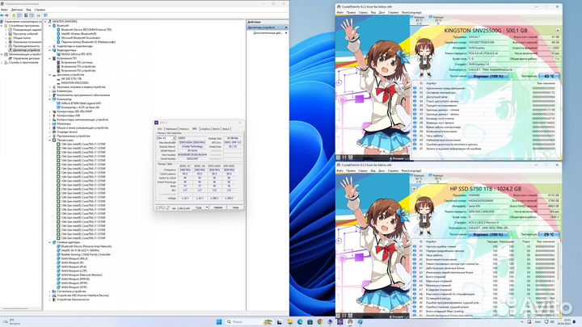Click Дополнительные действия in actions pane
The image size is (582, 327).
(x=268, y=32)
